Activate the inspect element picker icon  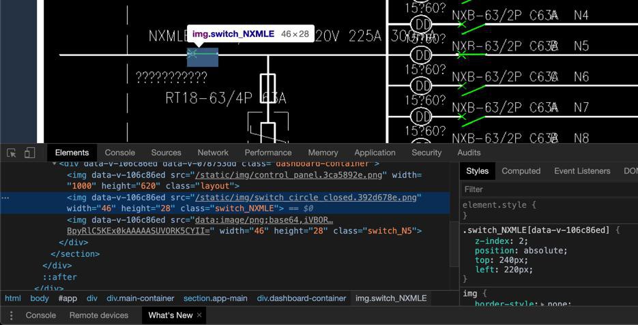click(12, 153)
